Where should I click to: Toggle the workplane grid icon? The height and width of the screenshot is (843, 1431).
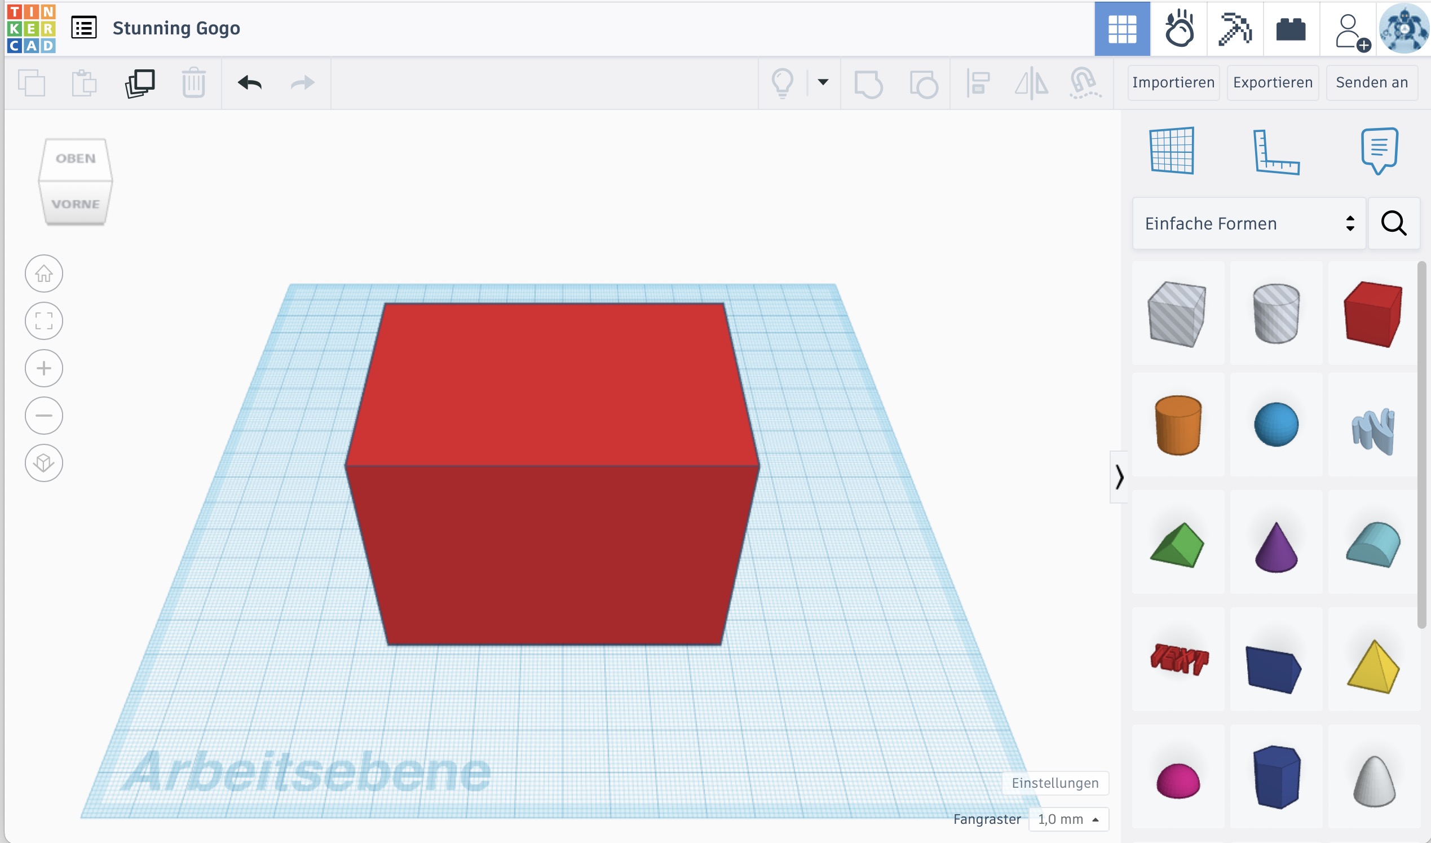1173,151
